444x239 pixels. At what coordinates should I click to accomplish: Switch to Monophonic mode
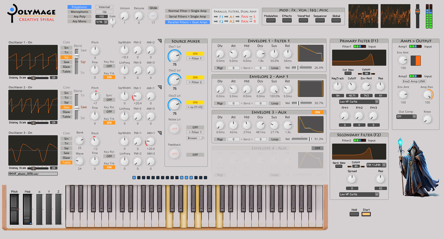click(x=79, y=12)
